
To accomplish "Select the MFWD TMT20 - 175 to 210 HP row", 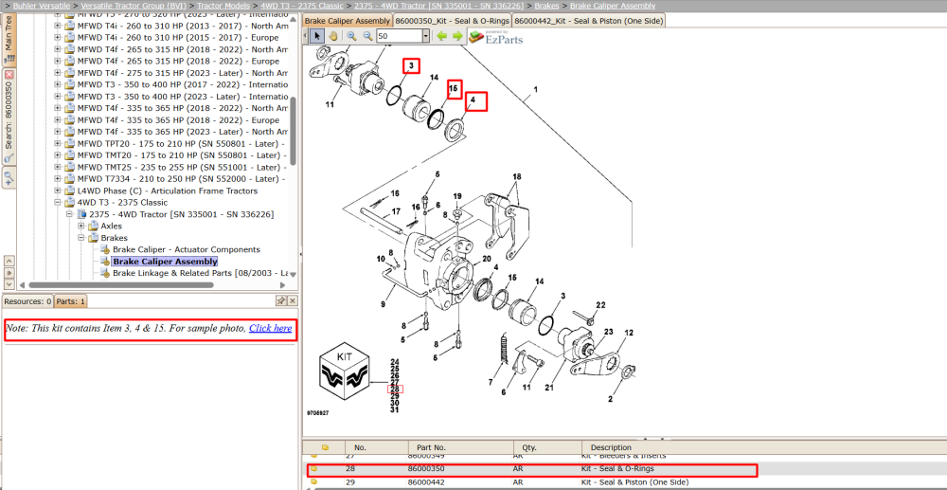I will pos(181,155).
